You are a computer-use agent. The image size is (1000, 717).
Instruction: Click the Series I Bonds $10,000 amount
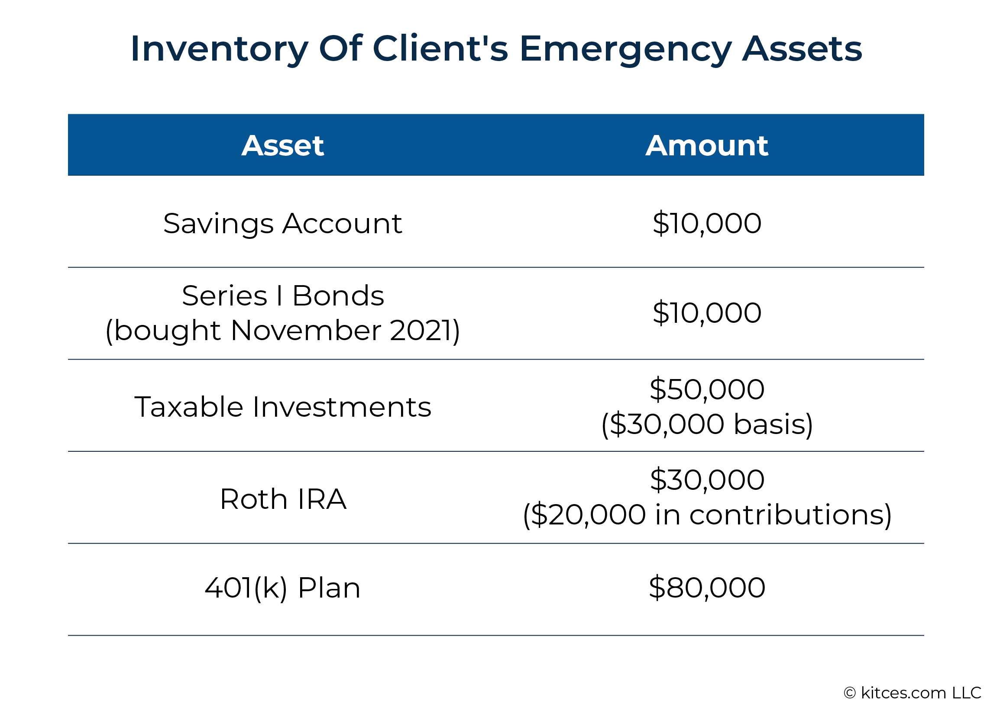point(707,313)
